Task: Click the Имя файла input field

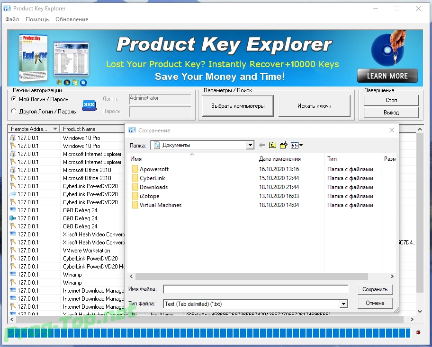Action: 255,289
